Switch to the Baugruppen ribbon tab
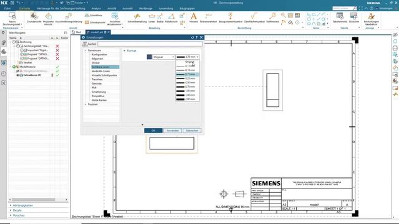This screenshot has width=399, height=224. coord(187,8)
